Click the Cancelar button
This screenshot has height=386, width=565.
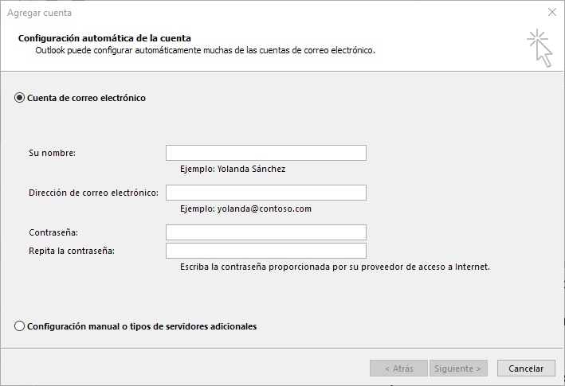pos(526,368)
